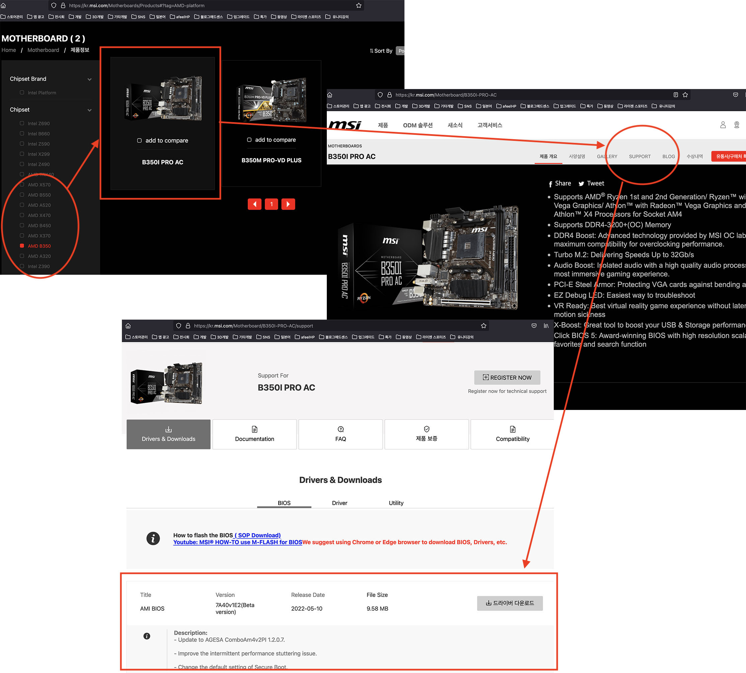Uncheck the AMD B350 chipset filter

[x=22, y=246]
